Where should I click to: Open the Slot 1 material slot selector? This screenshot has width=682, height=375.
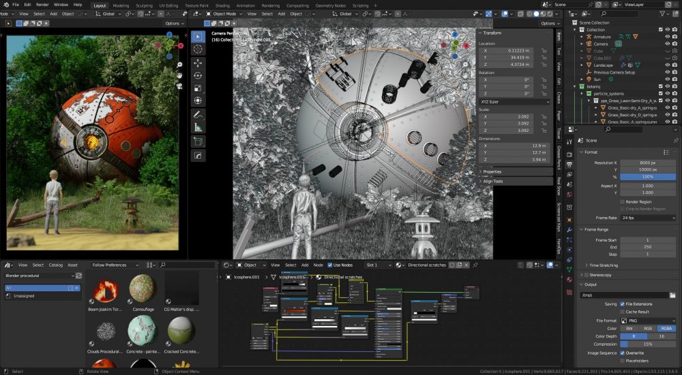pos(379,265)
